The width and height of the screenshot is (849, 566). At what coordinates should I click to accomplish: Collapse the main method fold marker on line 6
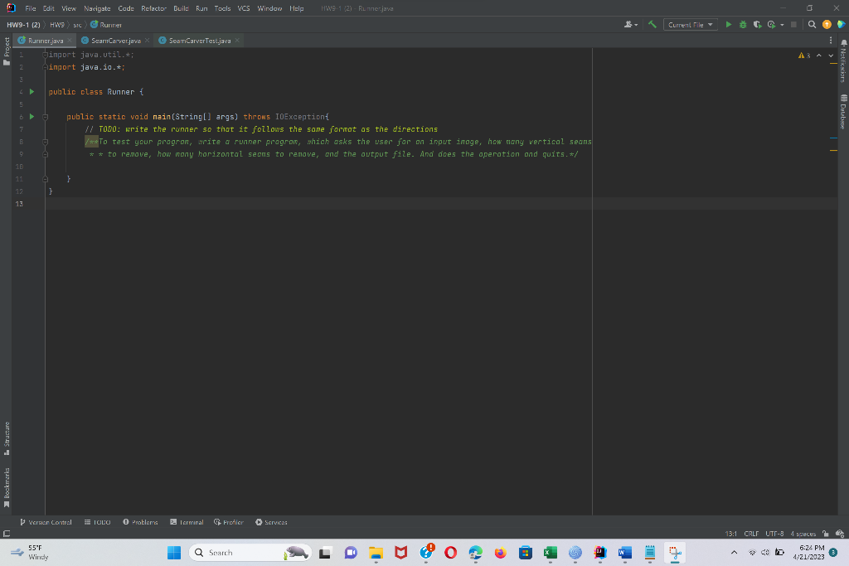click(x=46, y=117)
